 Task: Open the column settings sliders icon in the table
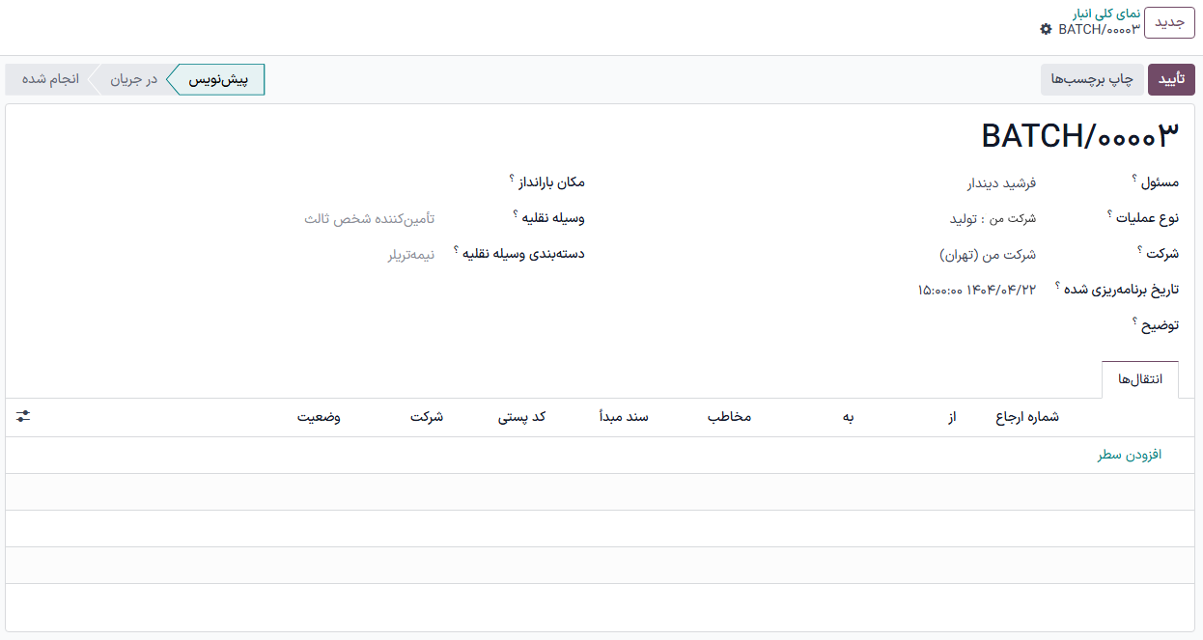coord(23,416)
